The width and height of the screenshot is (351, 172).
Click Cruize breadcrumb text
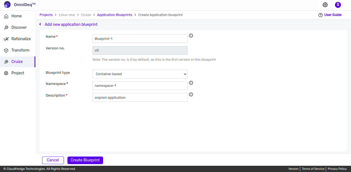pos(86,15)
